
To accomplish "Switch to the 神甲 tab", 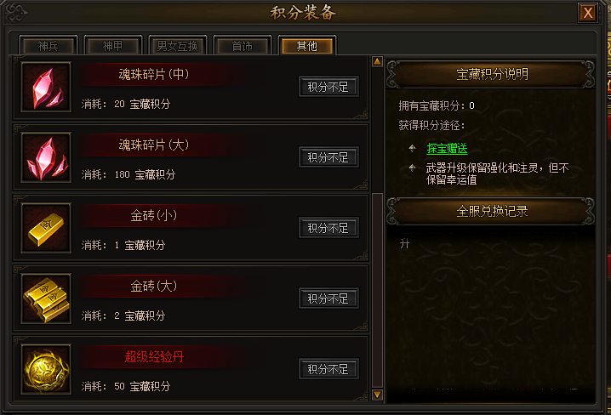I will pos(113,46).
